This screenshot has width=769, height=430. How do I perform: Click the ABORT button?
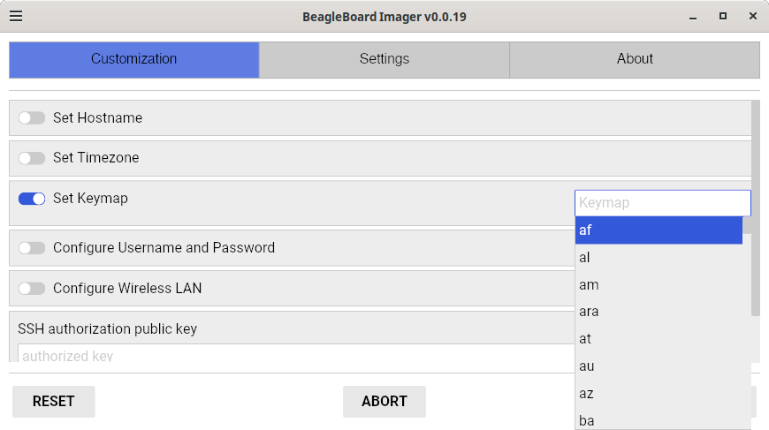(x=384, y=401)
